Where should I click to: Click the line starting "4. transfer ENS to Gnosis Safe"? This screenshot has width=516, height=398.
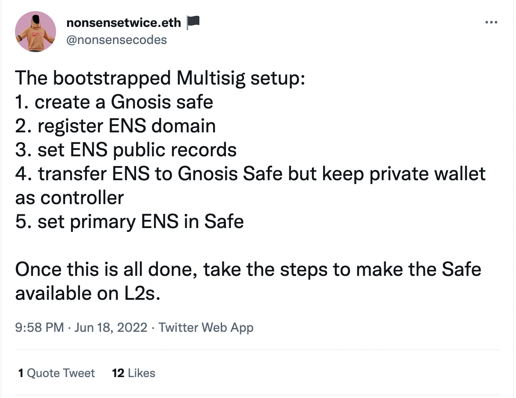point(250,174)
